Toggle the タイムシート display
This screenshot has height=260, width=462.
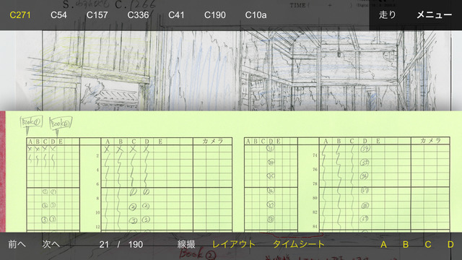(298, 244)
